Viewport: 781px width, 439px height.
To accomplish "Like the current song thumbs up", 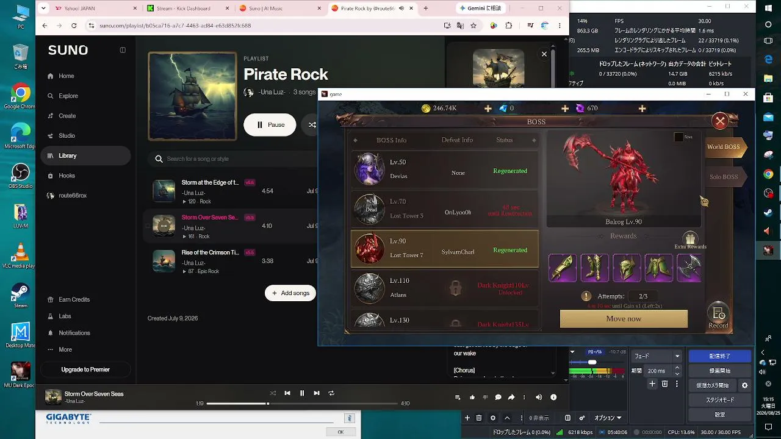I will (472, 398).
